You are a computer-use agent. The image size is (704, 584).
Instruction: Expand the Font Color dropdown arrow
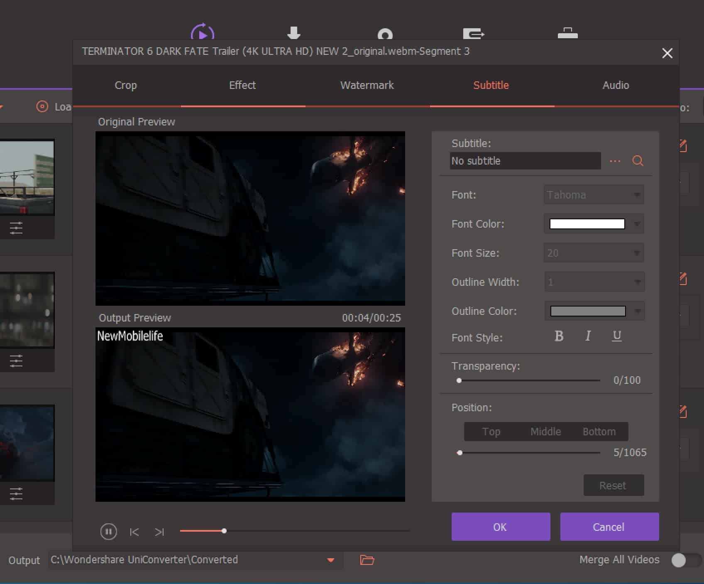tap(637, 224)
